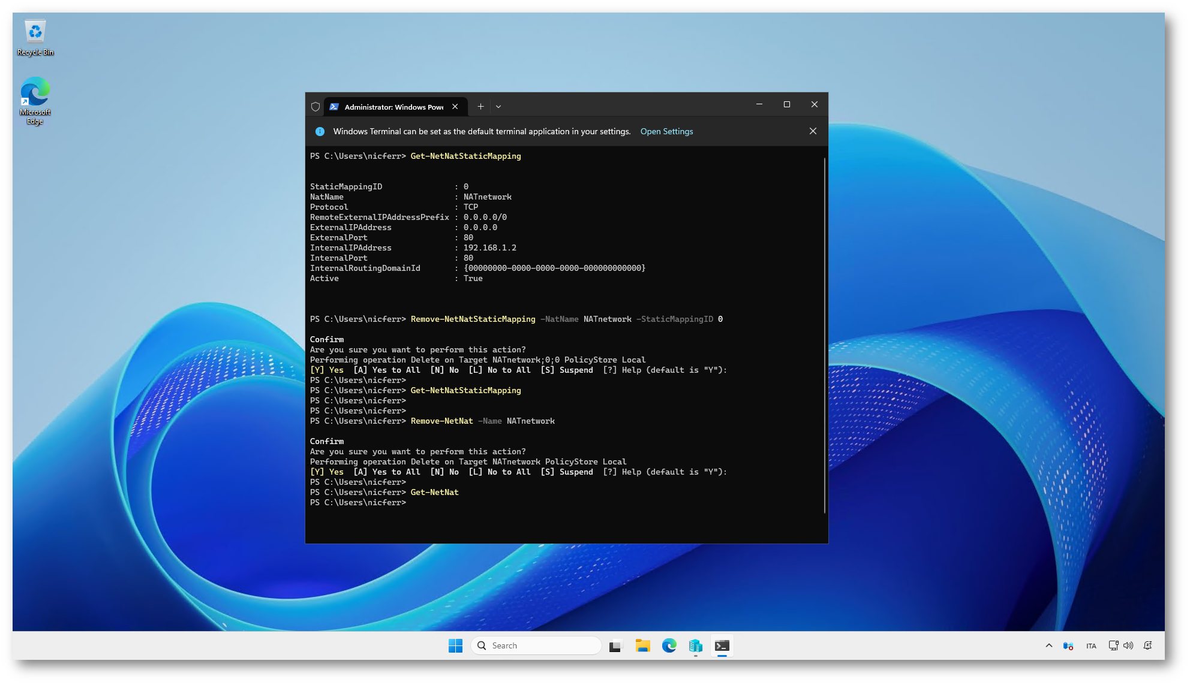Maximize the Terminal window
The width and height of the screenshot is (1190, 685).
point(786,104)
